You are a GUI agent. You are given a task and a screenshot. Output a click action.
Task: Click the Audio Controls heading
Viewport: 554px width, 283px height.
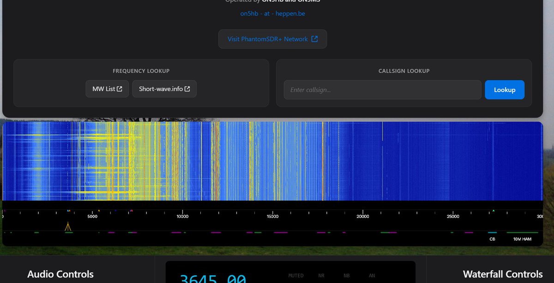pyautogui.click(x=60, y=274)
